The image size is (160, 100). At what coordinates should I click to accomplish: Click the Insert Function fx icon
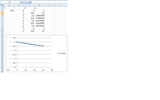pyautogui.click(x=30, y=2)
